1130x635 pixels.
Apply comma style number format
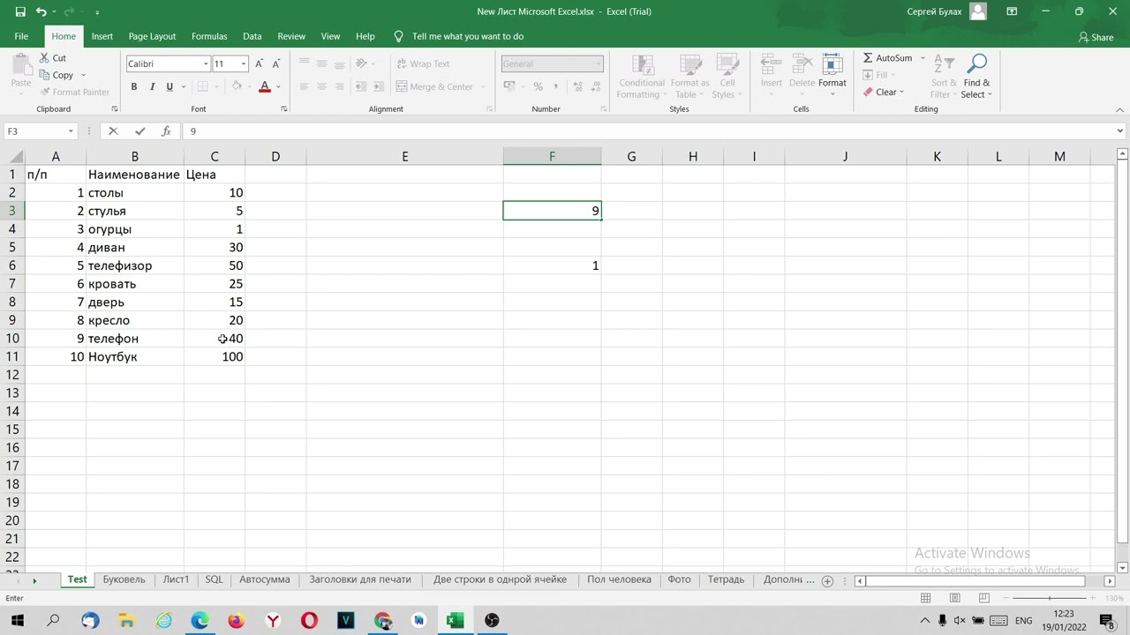[555, 86]
